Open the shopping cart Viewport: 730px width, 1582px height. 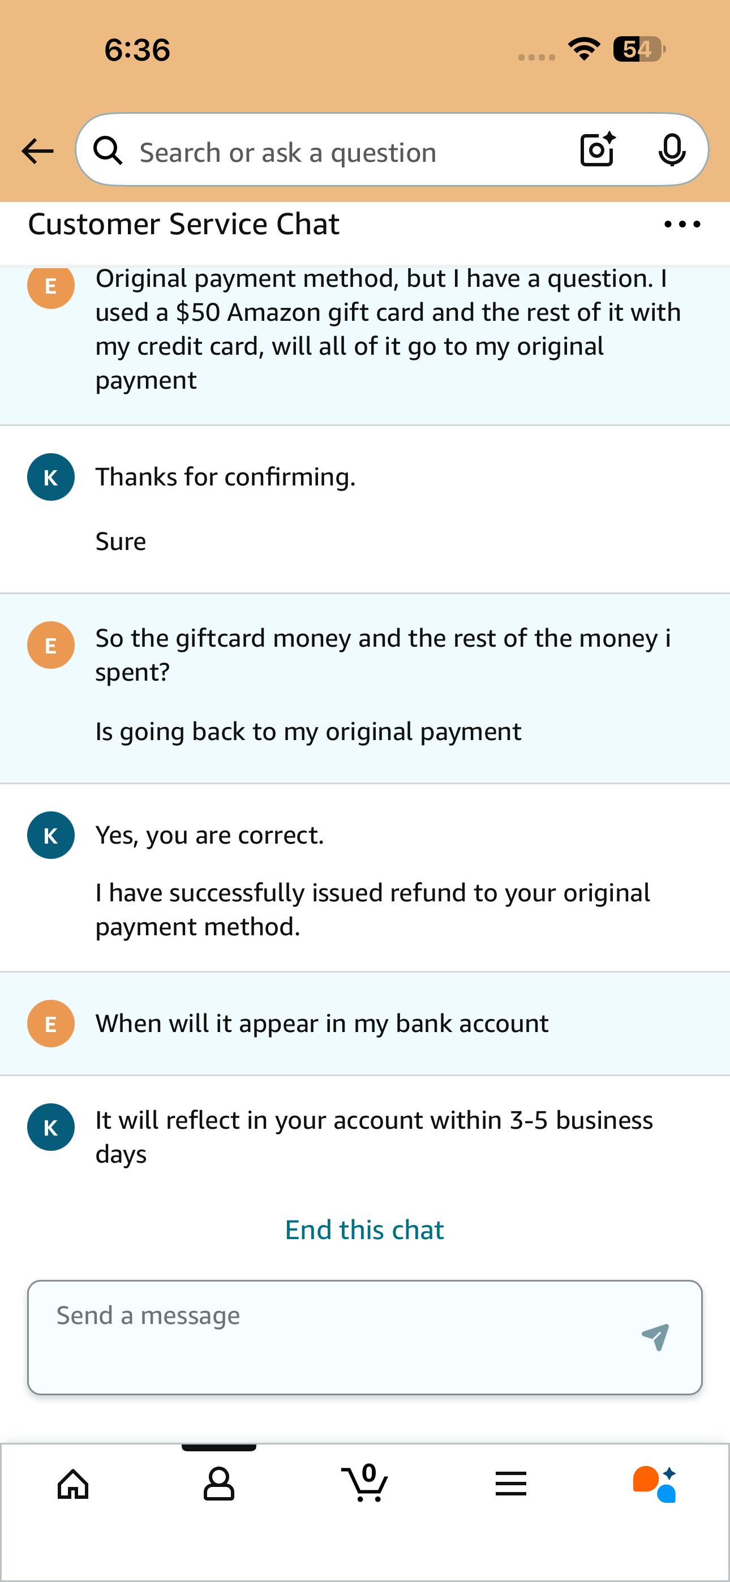365,1484
